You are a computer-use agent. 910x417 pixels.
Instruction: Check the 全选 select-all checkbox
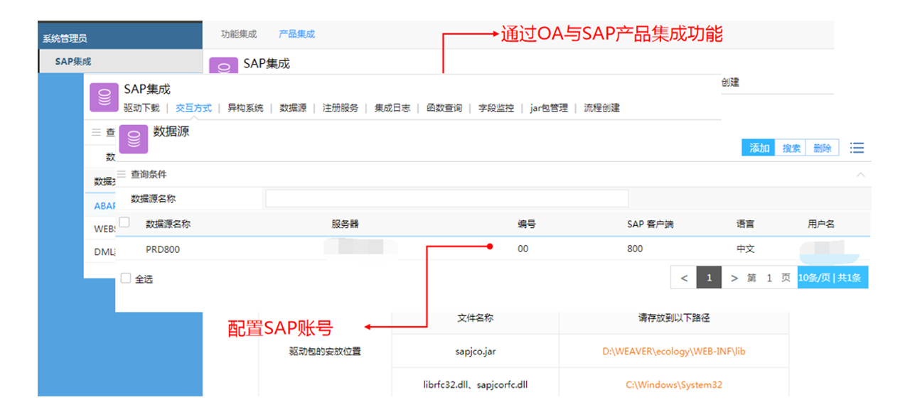(x=126, y=278)
